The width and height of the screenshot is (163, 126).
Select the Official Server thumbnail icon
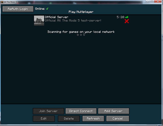tap(39, 21)
